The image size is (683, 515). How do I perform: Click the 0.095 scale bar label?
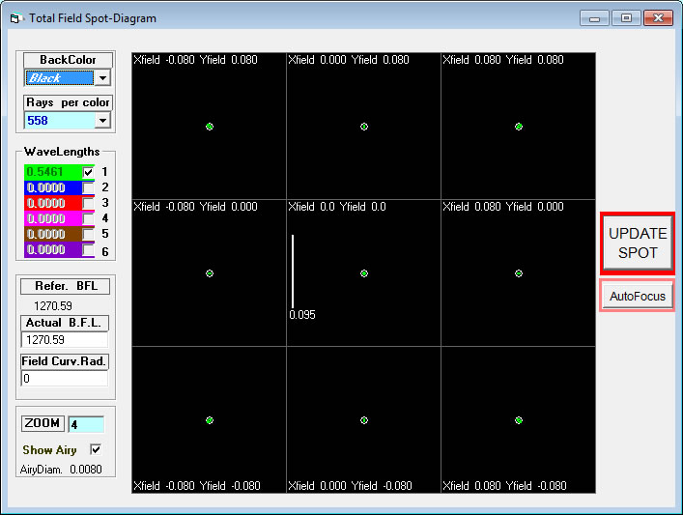click(x=302, y=315)
